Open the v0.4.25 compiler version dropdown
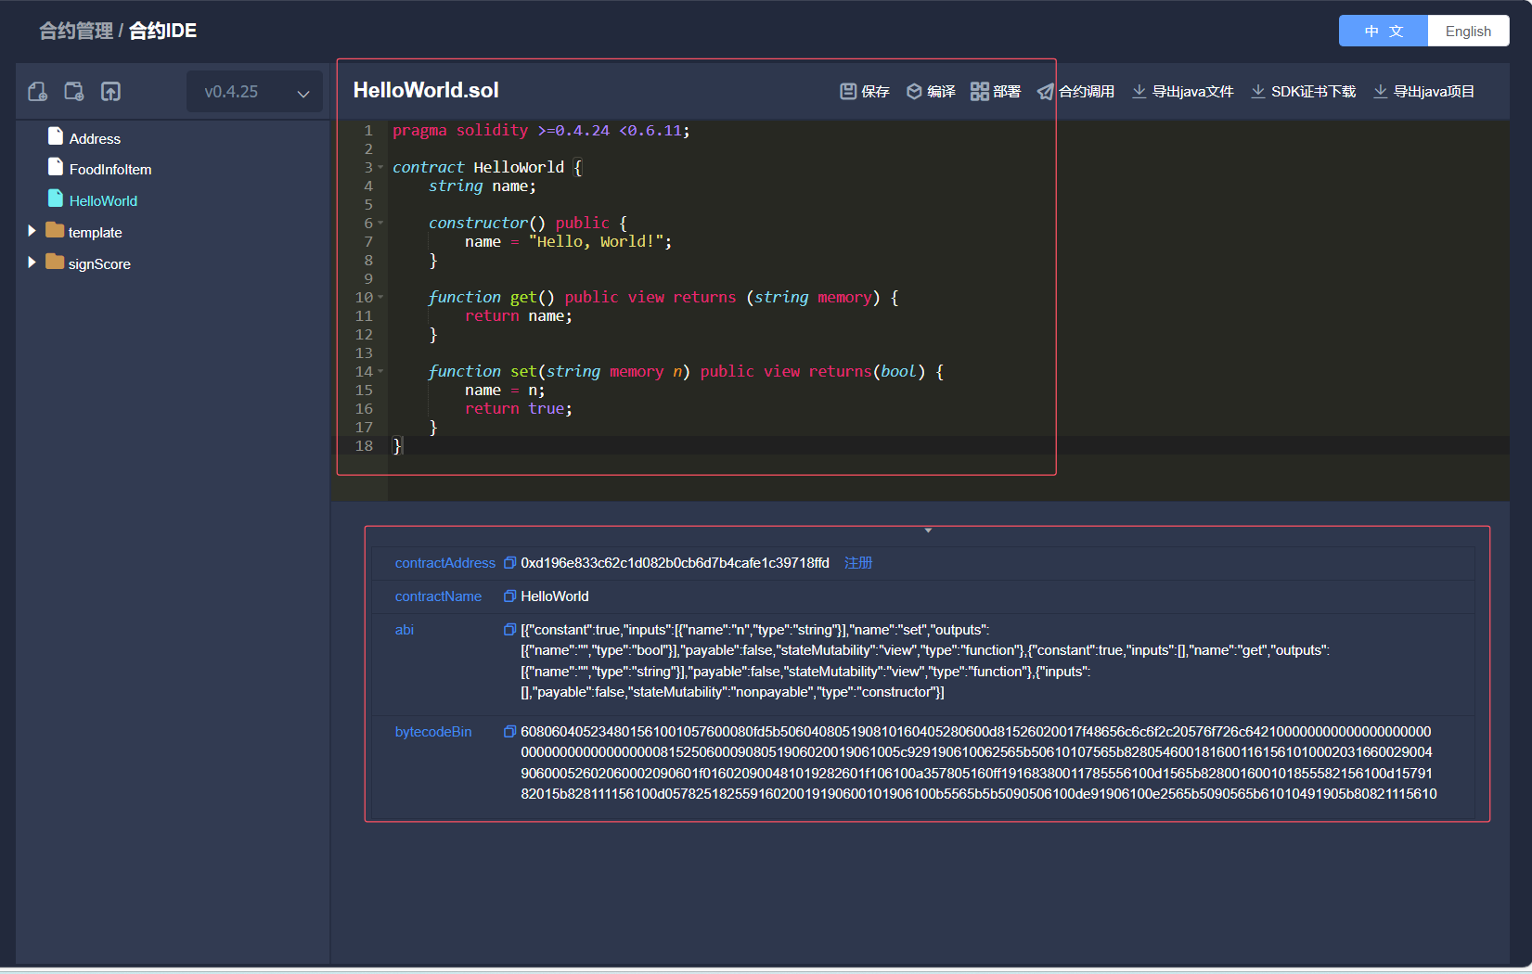 [x=254, y=92]
